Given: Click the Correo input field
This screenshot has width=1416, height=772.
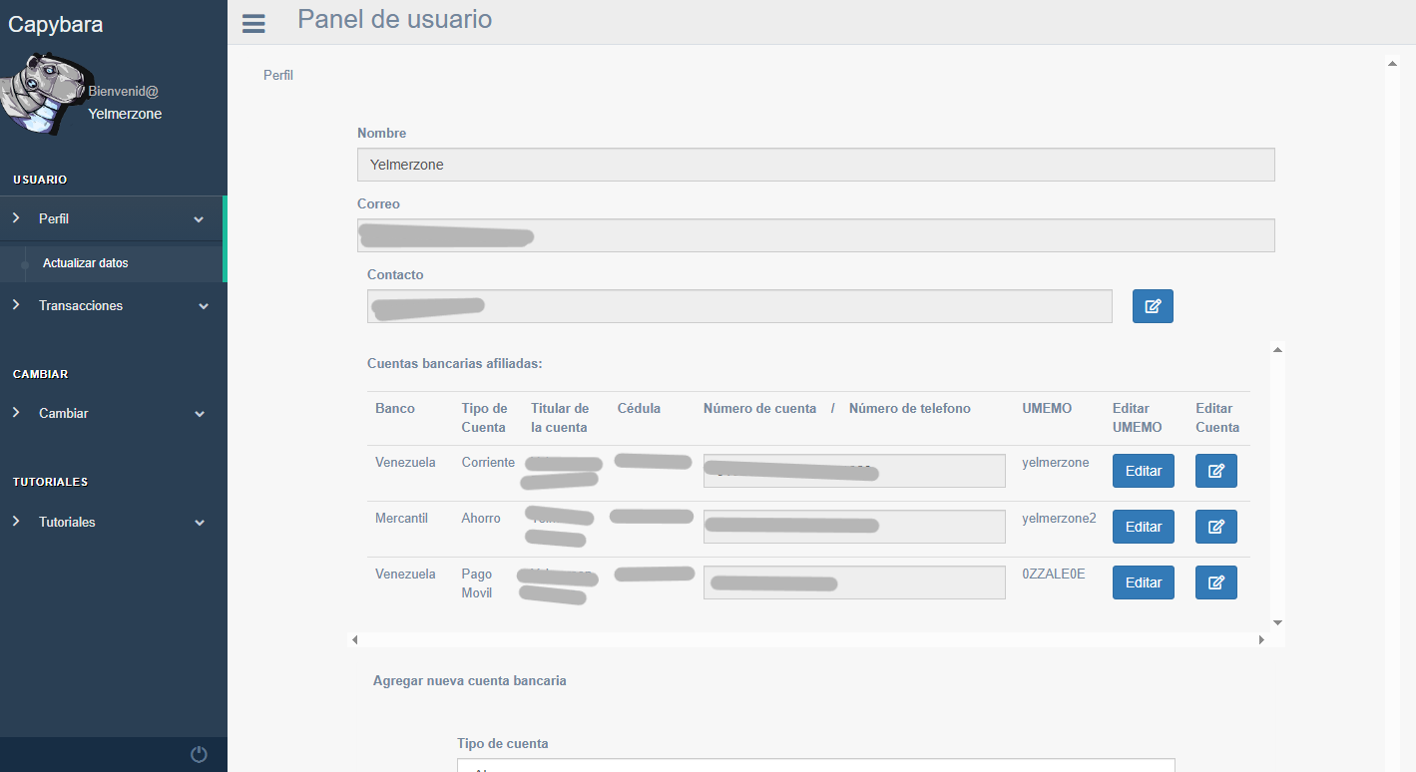Looking at the screenshot, I should pyautogui.click(x=816, y=235).
